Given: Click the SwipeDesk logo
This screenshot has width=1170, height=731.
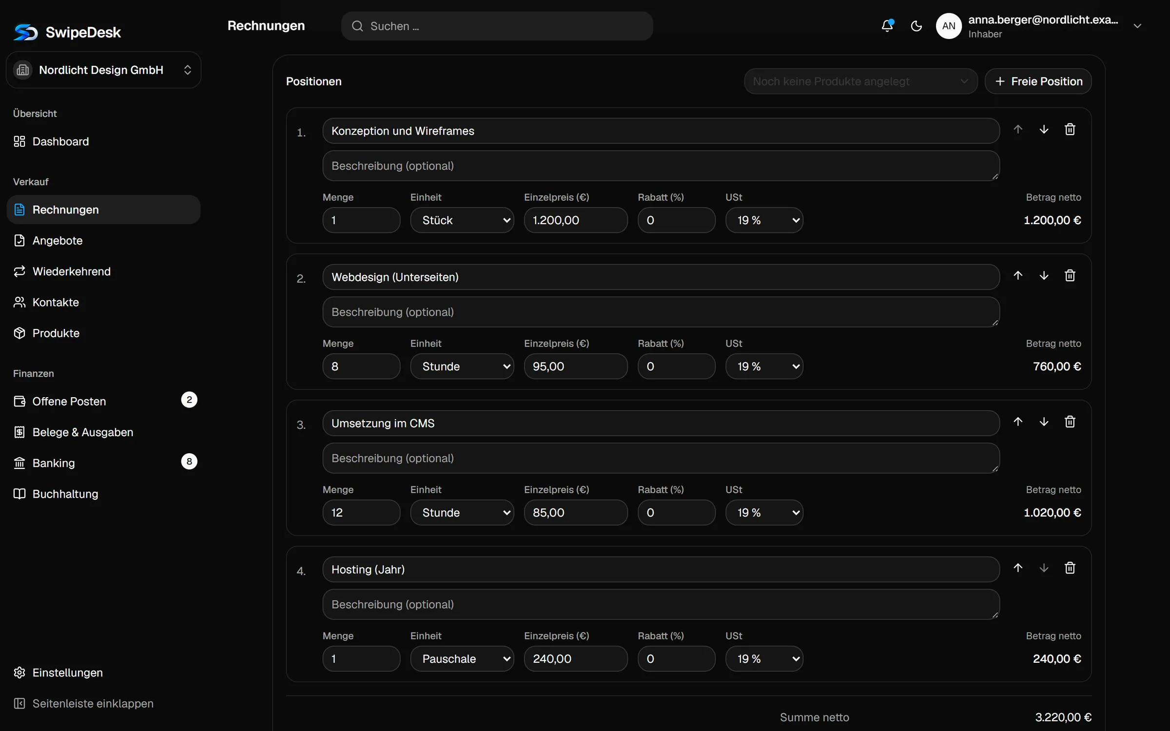Looking at the screenshot, I should pos(67,32).
